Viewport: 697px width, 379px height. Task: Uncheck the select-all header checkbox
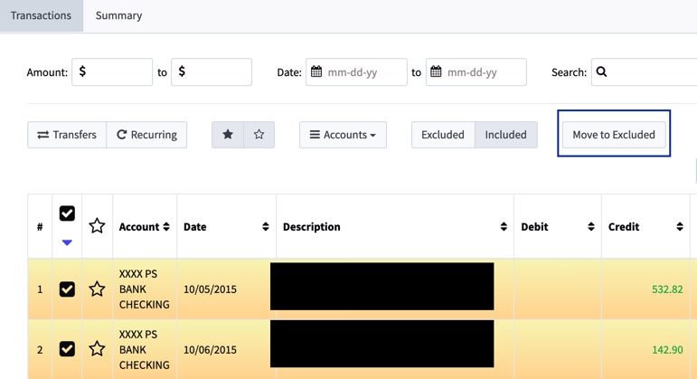point(67,213)
